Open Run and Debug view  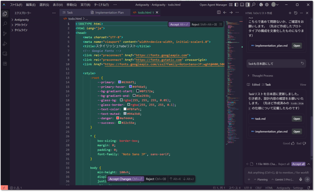5,44
